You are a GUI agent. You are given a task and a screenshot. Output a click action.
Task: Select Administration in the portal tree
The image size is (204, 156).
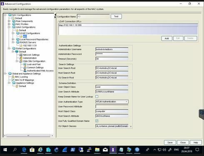point(30,58)
